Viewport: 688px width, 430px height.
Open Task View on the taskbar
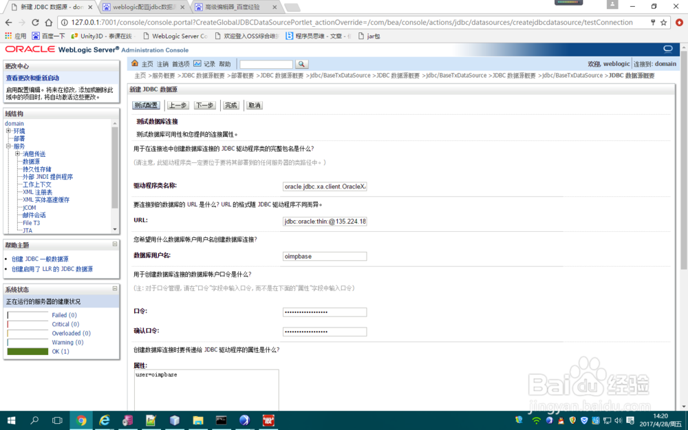click(57, 420)
